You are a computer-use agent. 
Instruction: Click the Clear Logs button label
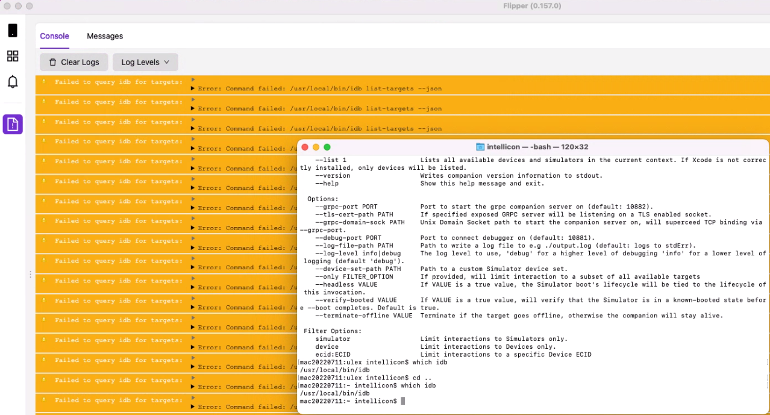[80, 62]
